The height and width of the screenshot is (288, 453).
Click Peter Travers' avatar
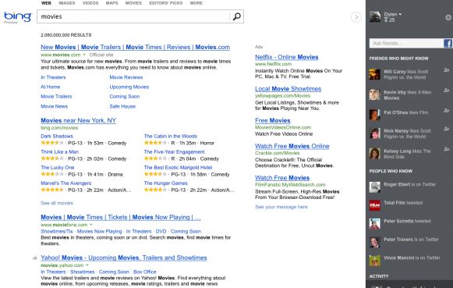point(375,242)
